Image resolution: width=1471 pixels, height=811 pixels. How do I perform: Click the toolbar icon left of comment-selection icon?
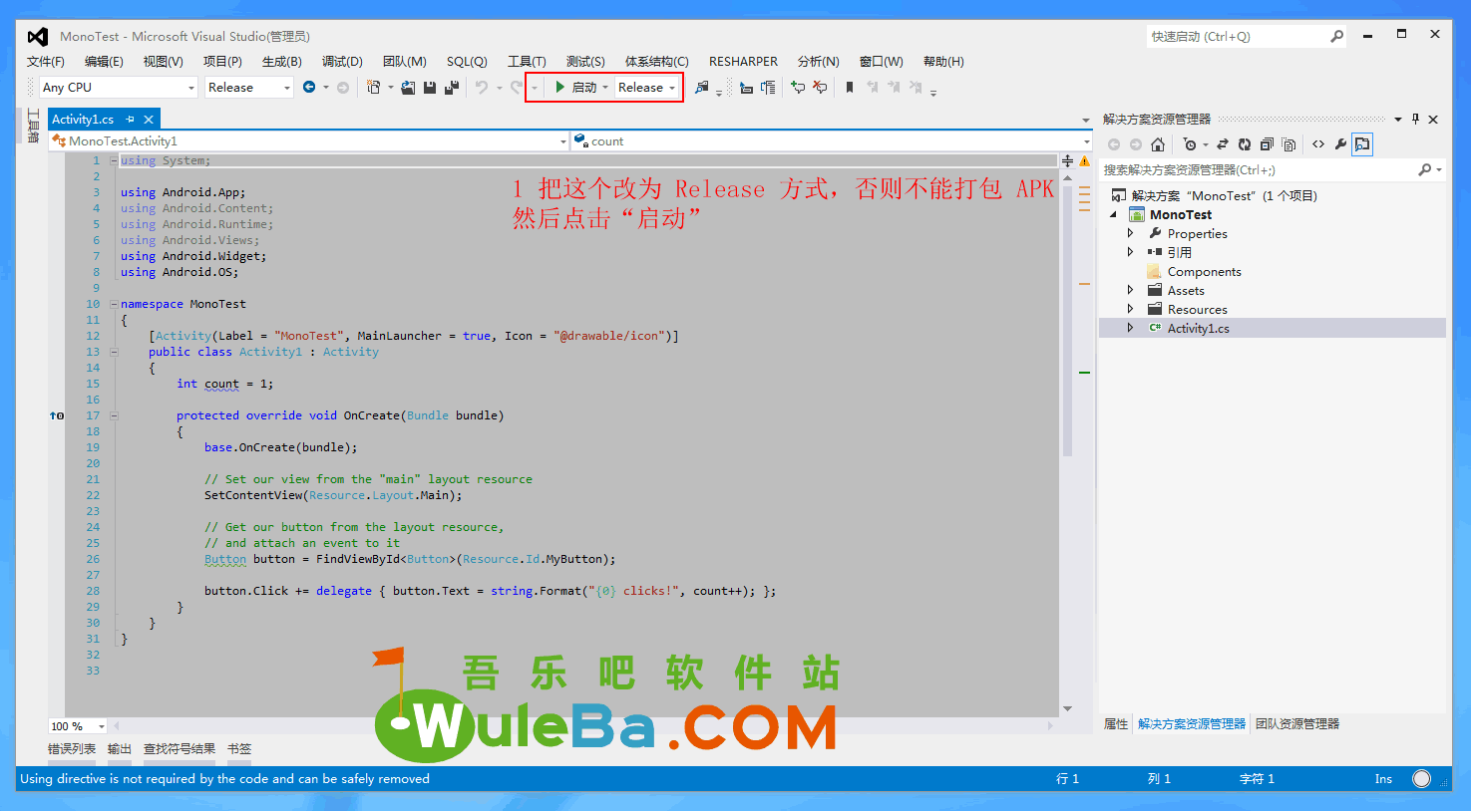pos(768,88)
